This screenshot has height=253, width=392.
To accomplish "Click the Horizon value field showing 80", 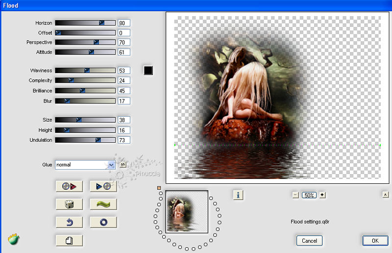I will point(124,23).
